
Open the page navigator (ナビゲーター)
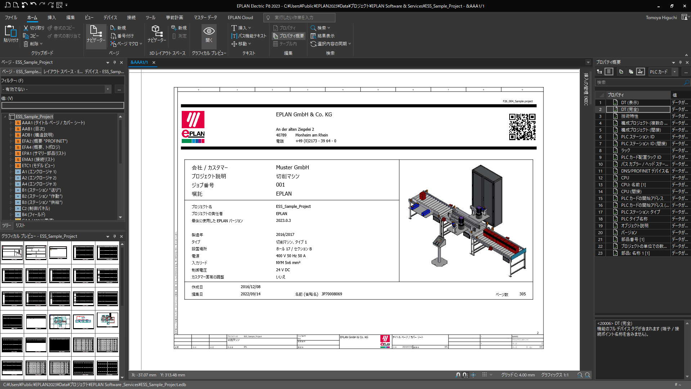click(x=96, y=36)
